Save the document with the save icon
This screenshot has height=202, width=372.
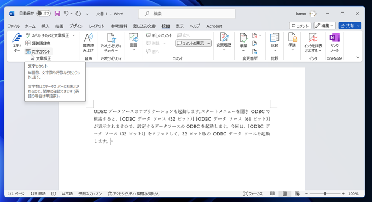(57, 14)
